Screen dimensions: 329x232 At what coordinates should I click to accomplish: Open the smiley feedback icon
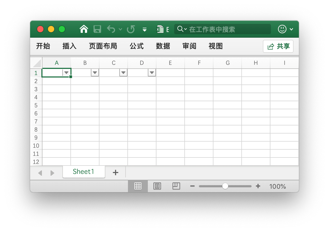(282, 29)
